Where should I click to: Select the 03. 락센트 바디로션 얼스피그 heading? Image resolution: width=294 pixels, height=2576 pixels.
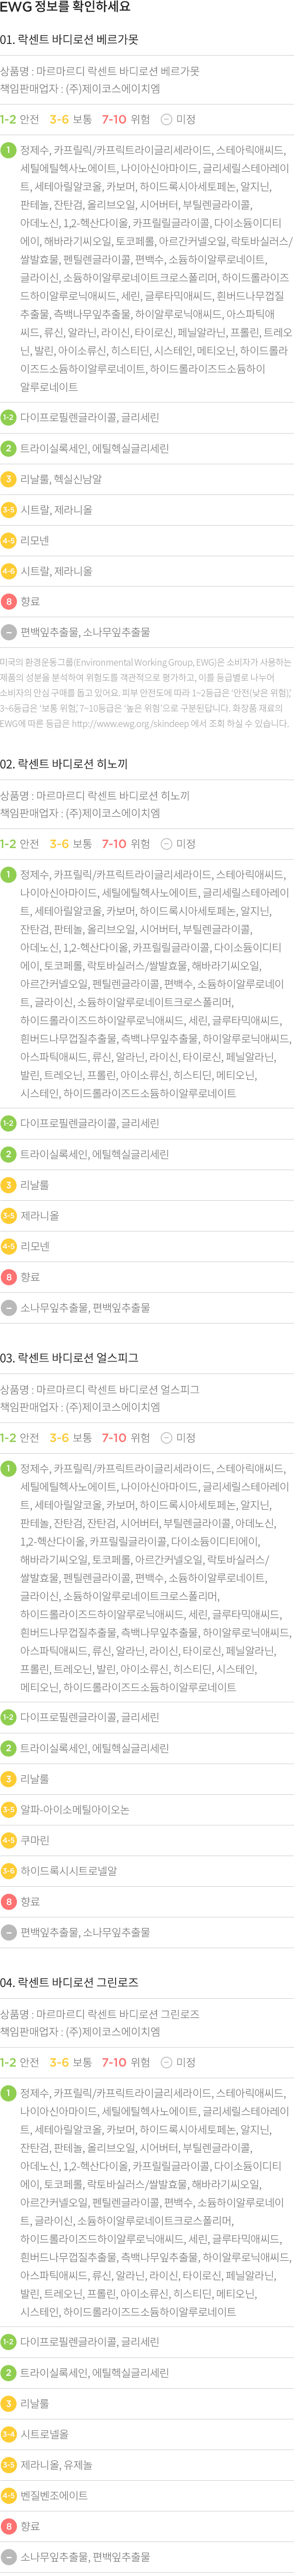(70, 1358)
